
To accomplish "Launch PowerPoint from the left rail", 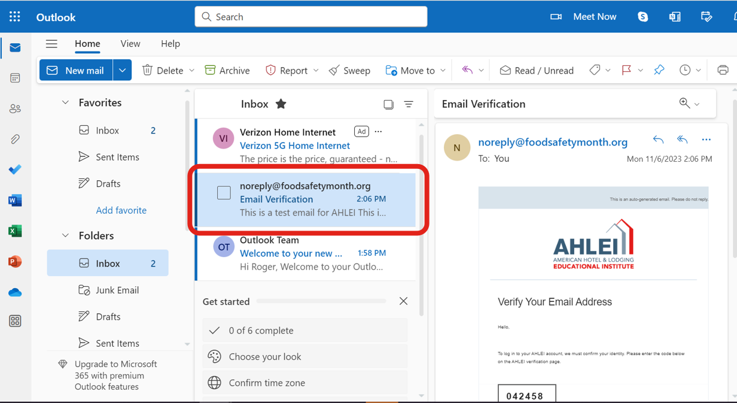I will coord(15,262).
